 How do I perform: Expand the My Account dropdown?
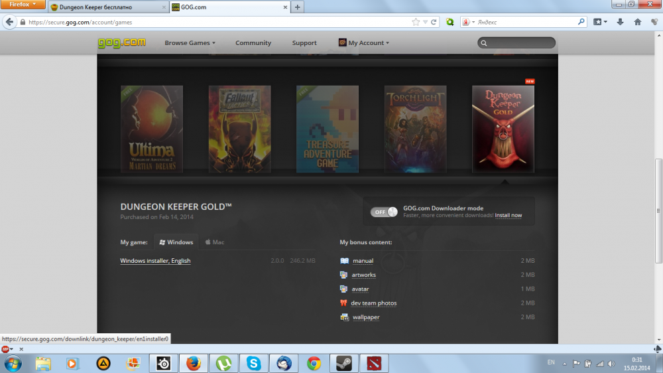coord(363,42)
